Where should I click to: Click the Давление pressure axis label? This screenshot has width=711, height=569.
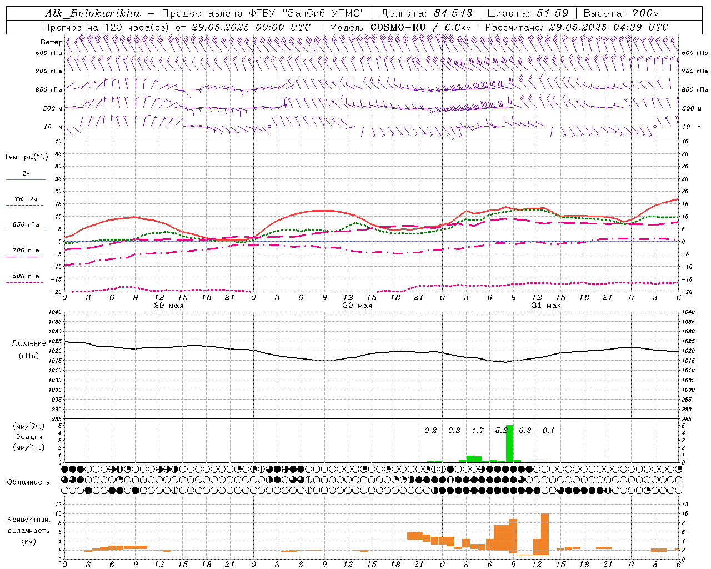coord(29,343)
